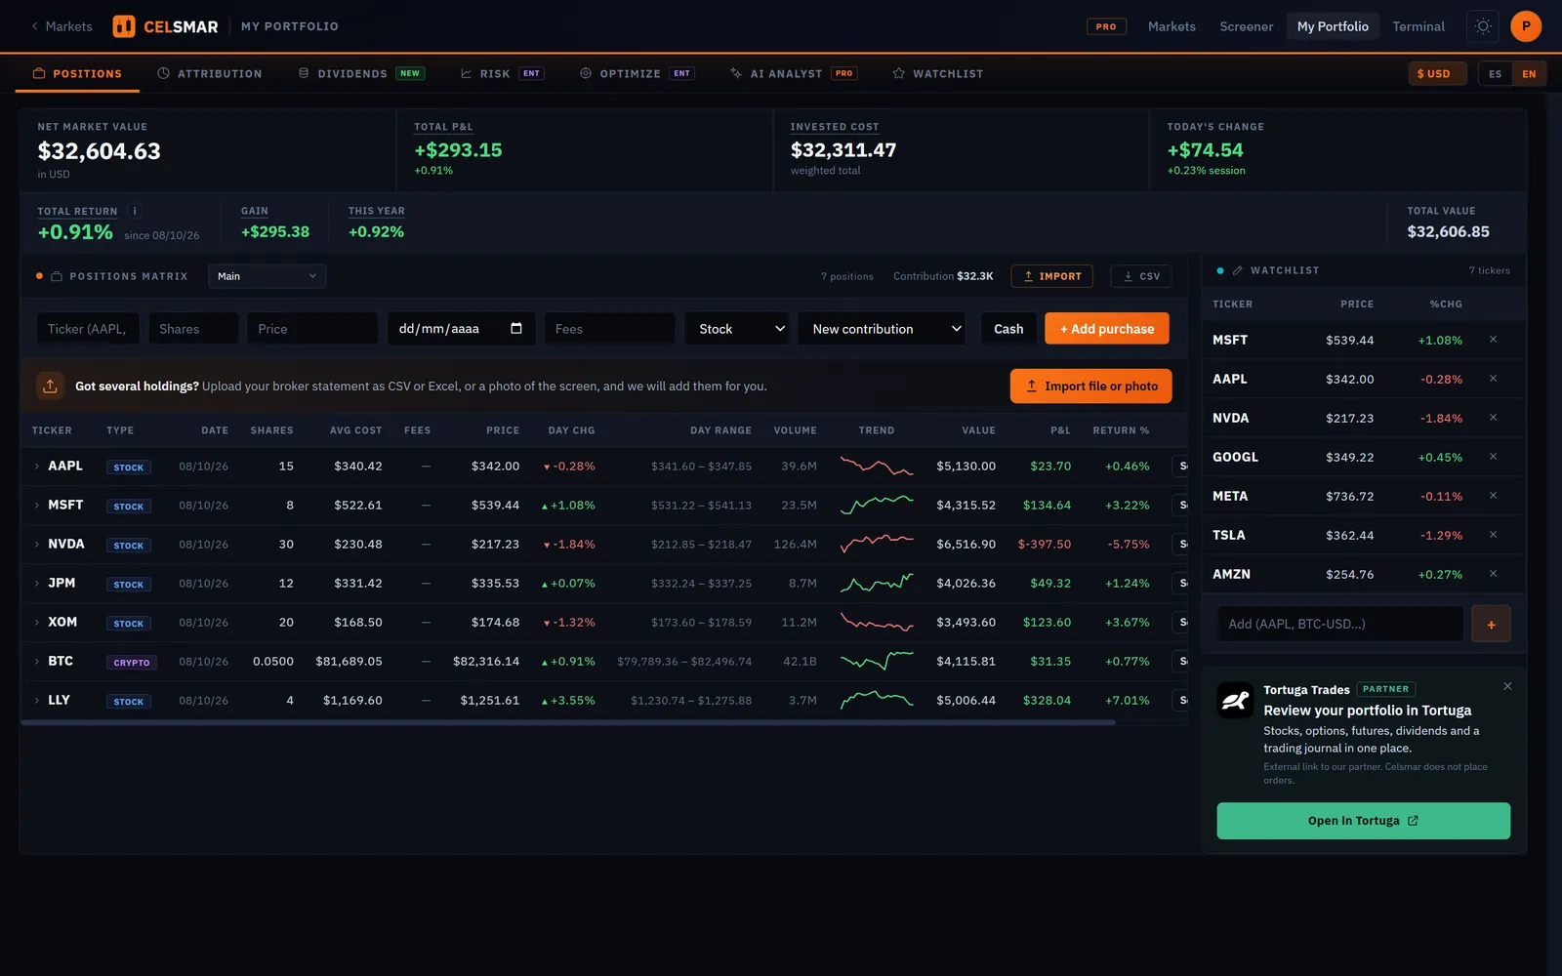Remove AMZN from the watchlist

pyautogui.click(x=1493, y=574)
